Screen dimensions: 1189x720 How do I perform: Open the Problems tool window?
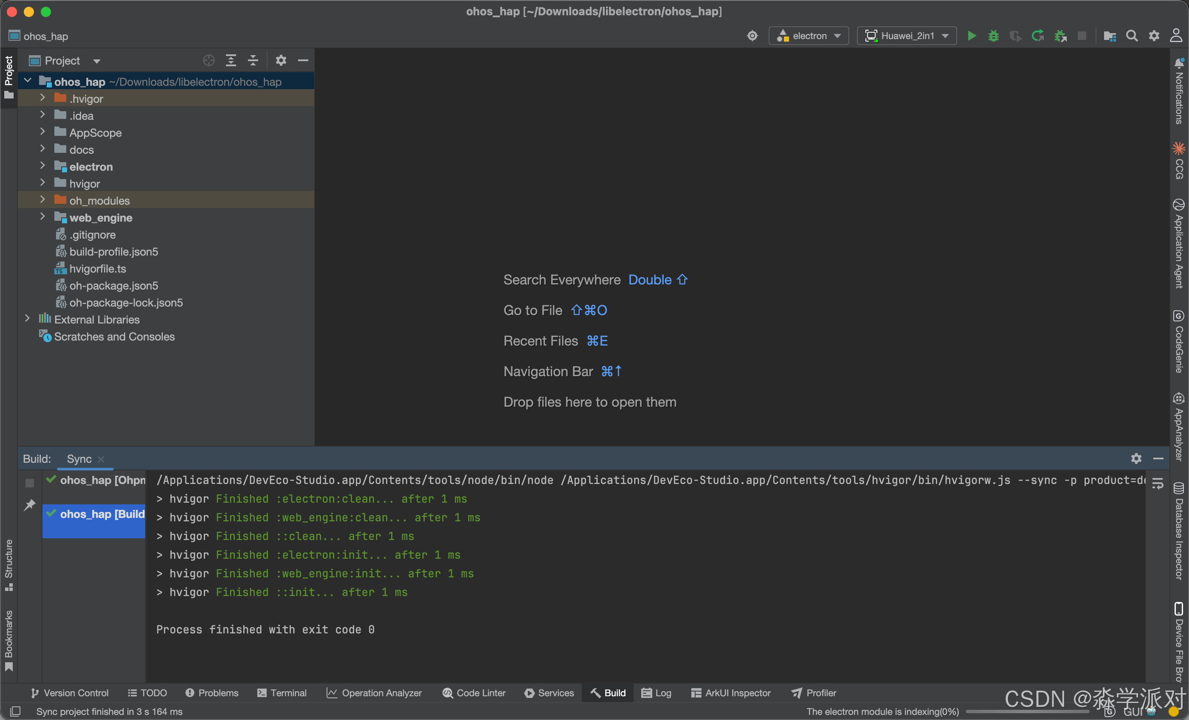click(x=212, y=693)
